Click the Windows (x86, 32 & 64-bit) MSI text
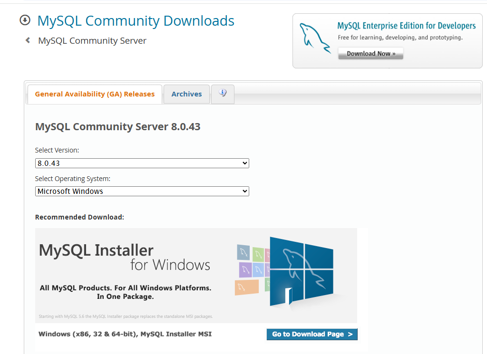Viewport: 487px width, 354px height. point(125,334)
